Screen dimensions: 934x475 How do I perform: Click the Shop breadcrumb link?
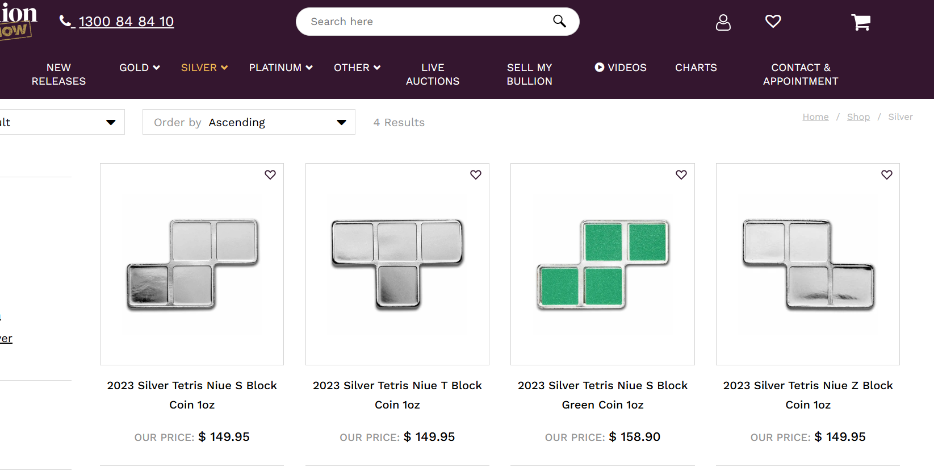858,117
